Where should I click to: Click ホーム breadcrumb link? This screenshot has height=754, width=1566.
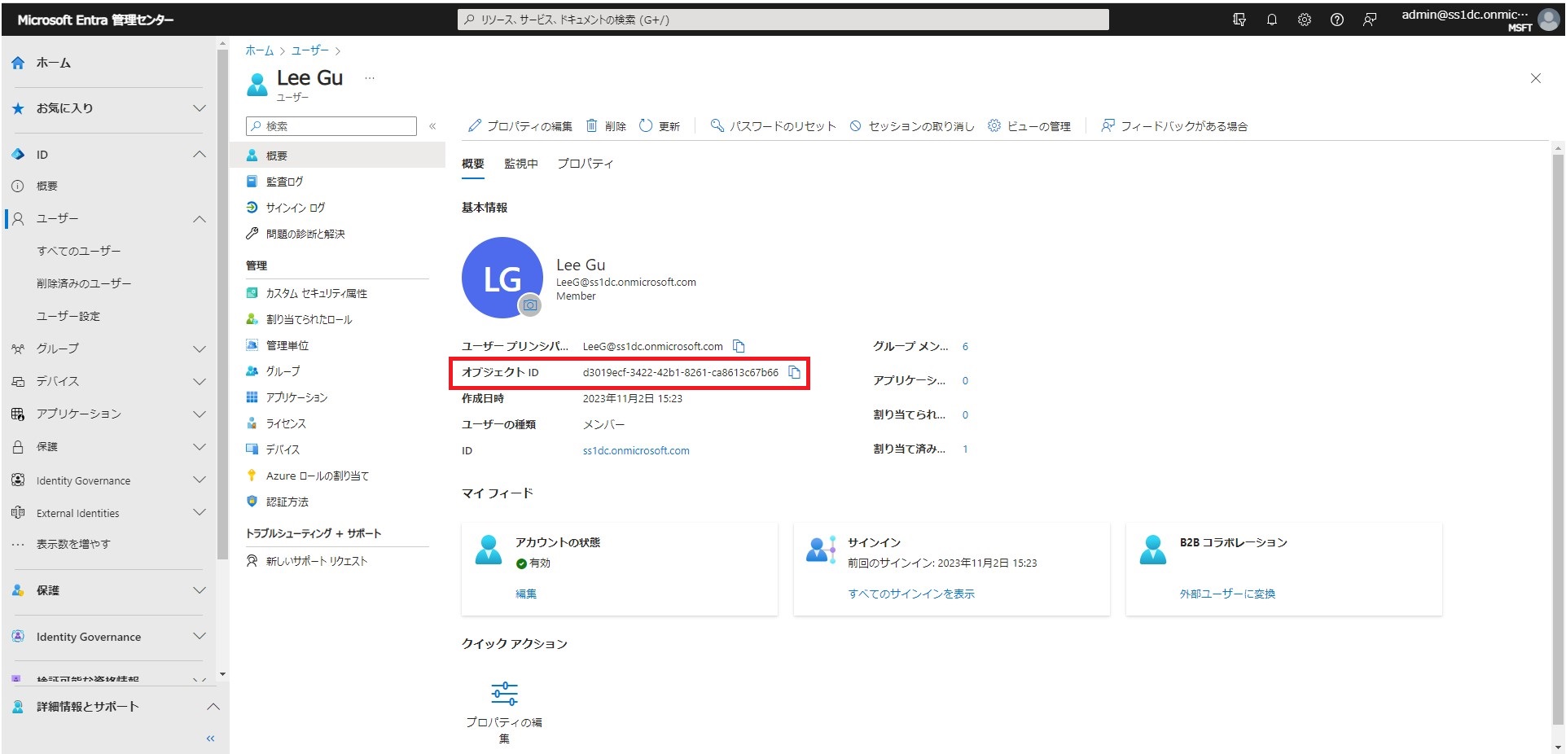tap(260, 50)
